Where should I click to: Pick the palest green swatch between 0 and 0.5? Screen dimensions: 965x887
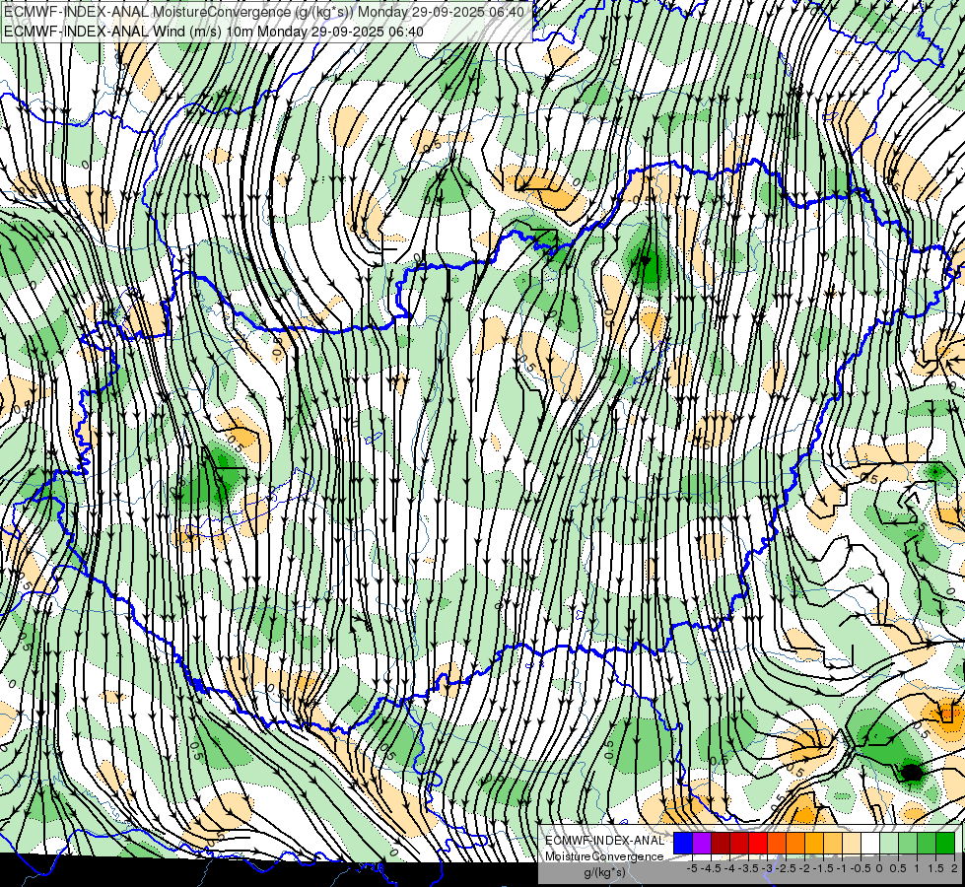coord(889,843)
